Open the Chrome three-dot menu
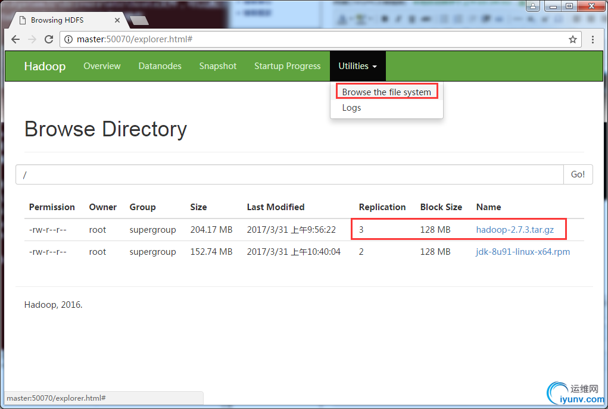The width and height of the screenshot is (608, 409). pyautogui.click(x=593, y=39)
